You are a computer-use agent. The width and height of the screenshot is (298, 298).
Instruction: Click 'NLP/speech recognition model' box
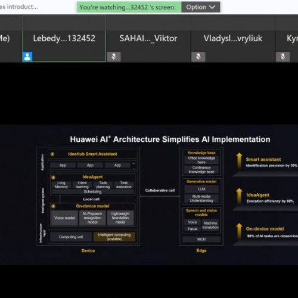point(92,218)
